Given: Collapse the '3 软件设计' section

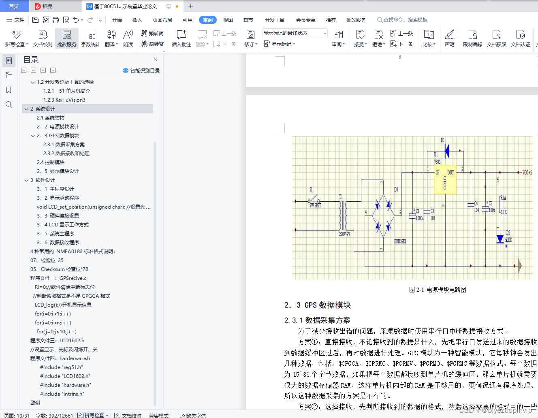Looking at the screenshot, I should pyautogui.click(x=26, y=180).
